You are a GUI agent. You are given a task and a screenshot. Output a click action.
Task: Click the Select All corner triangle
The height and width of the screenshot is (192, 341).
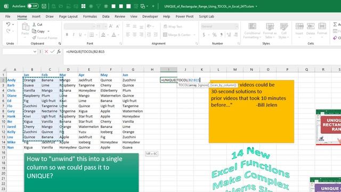(x=4, y=70)
